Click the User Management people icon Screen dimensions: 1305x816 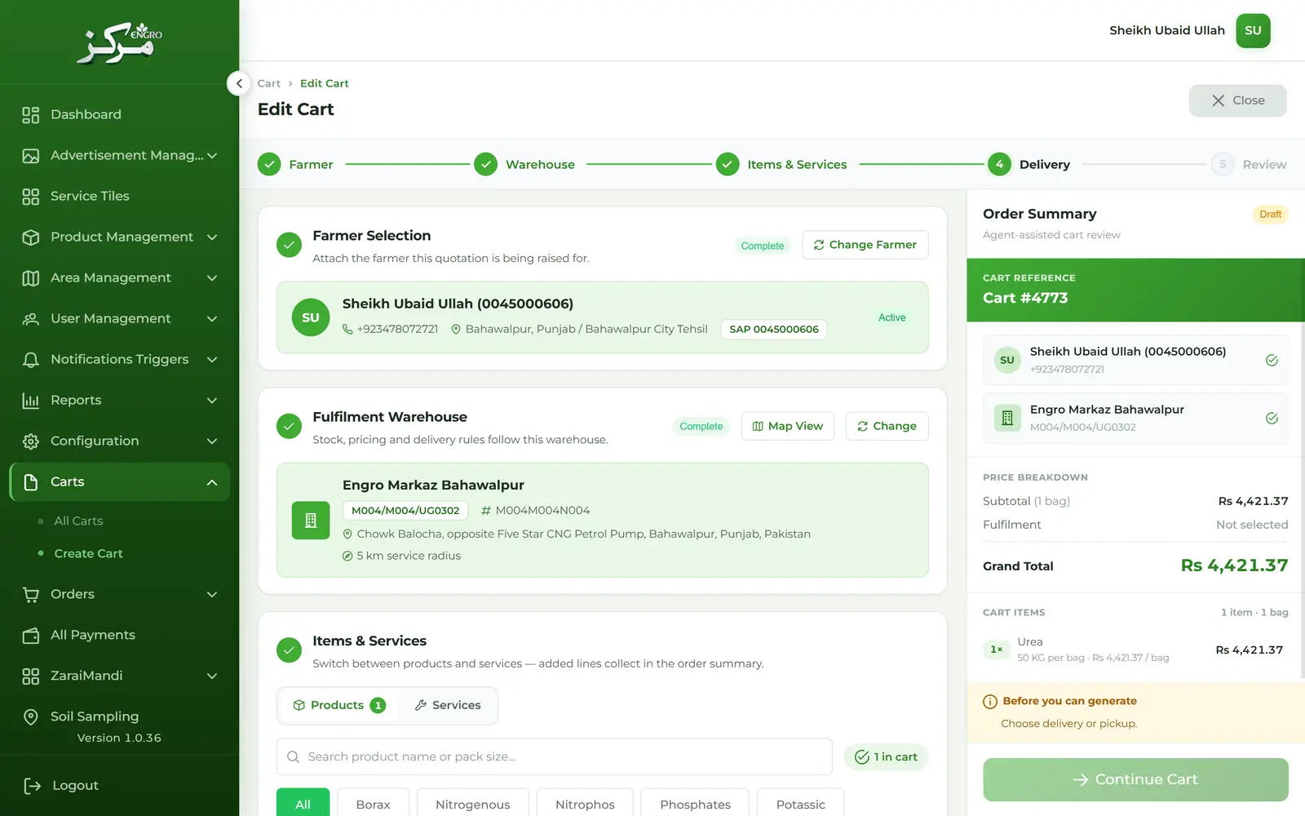tap(30, 319)
